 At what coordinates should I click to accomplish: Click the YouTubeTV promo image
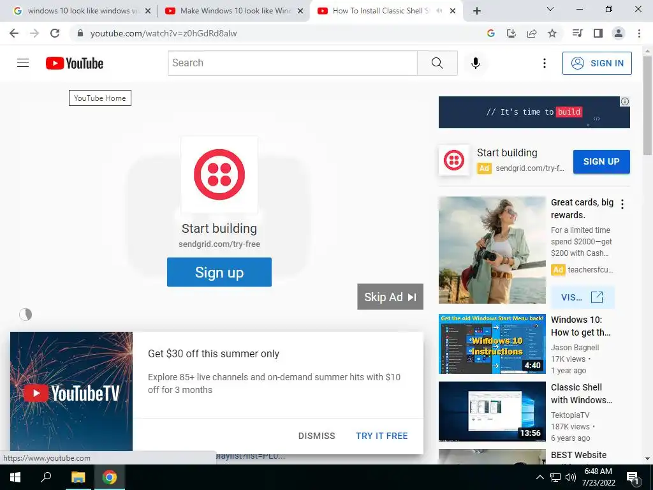pyautogui.click(x=71, y=391)
